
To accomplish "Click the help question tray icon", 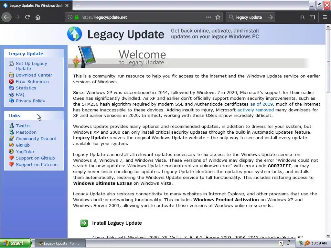I will tap(281, 243).
